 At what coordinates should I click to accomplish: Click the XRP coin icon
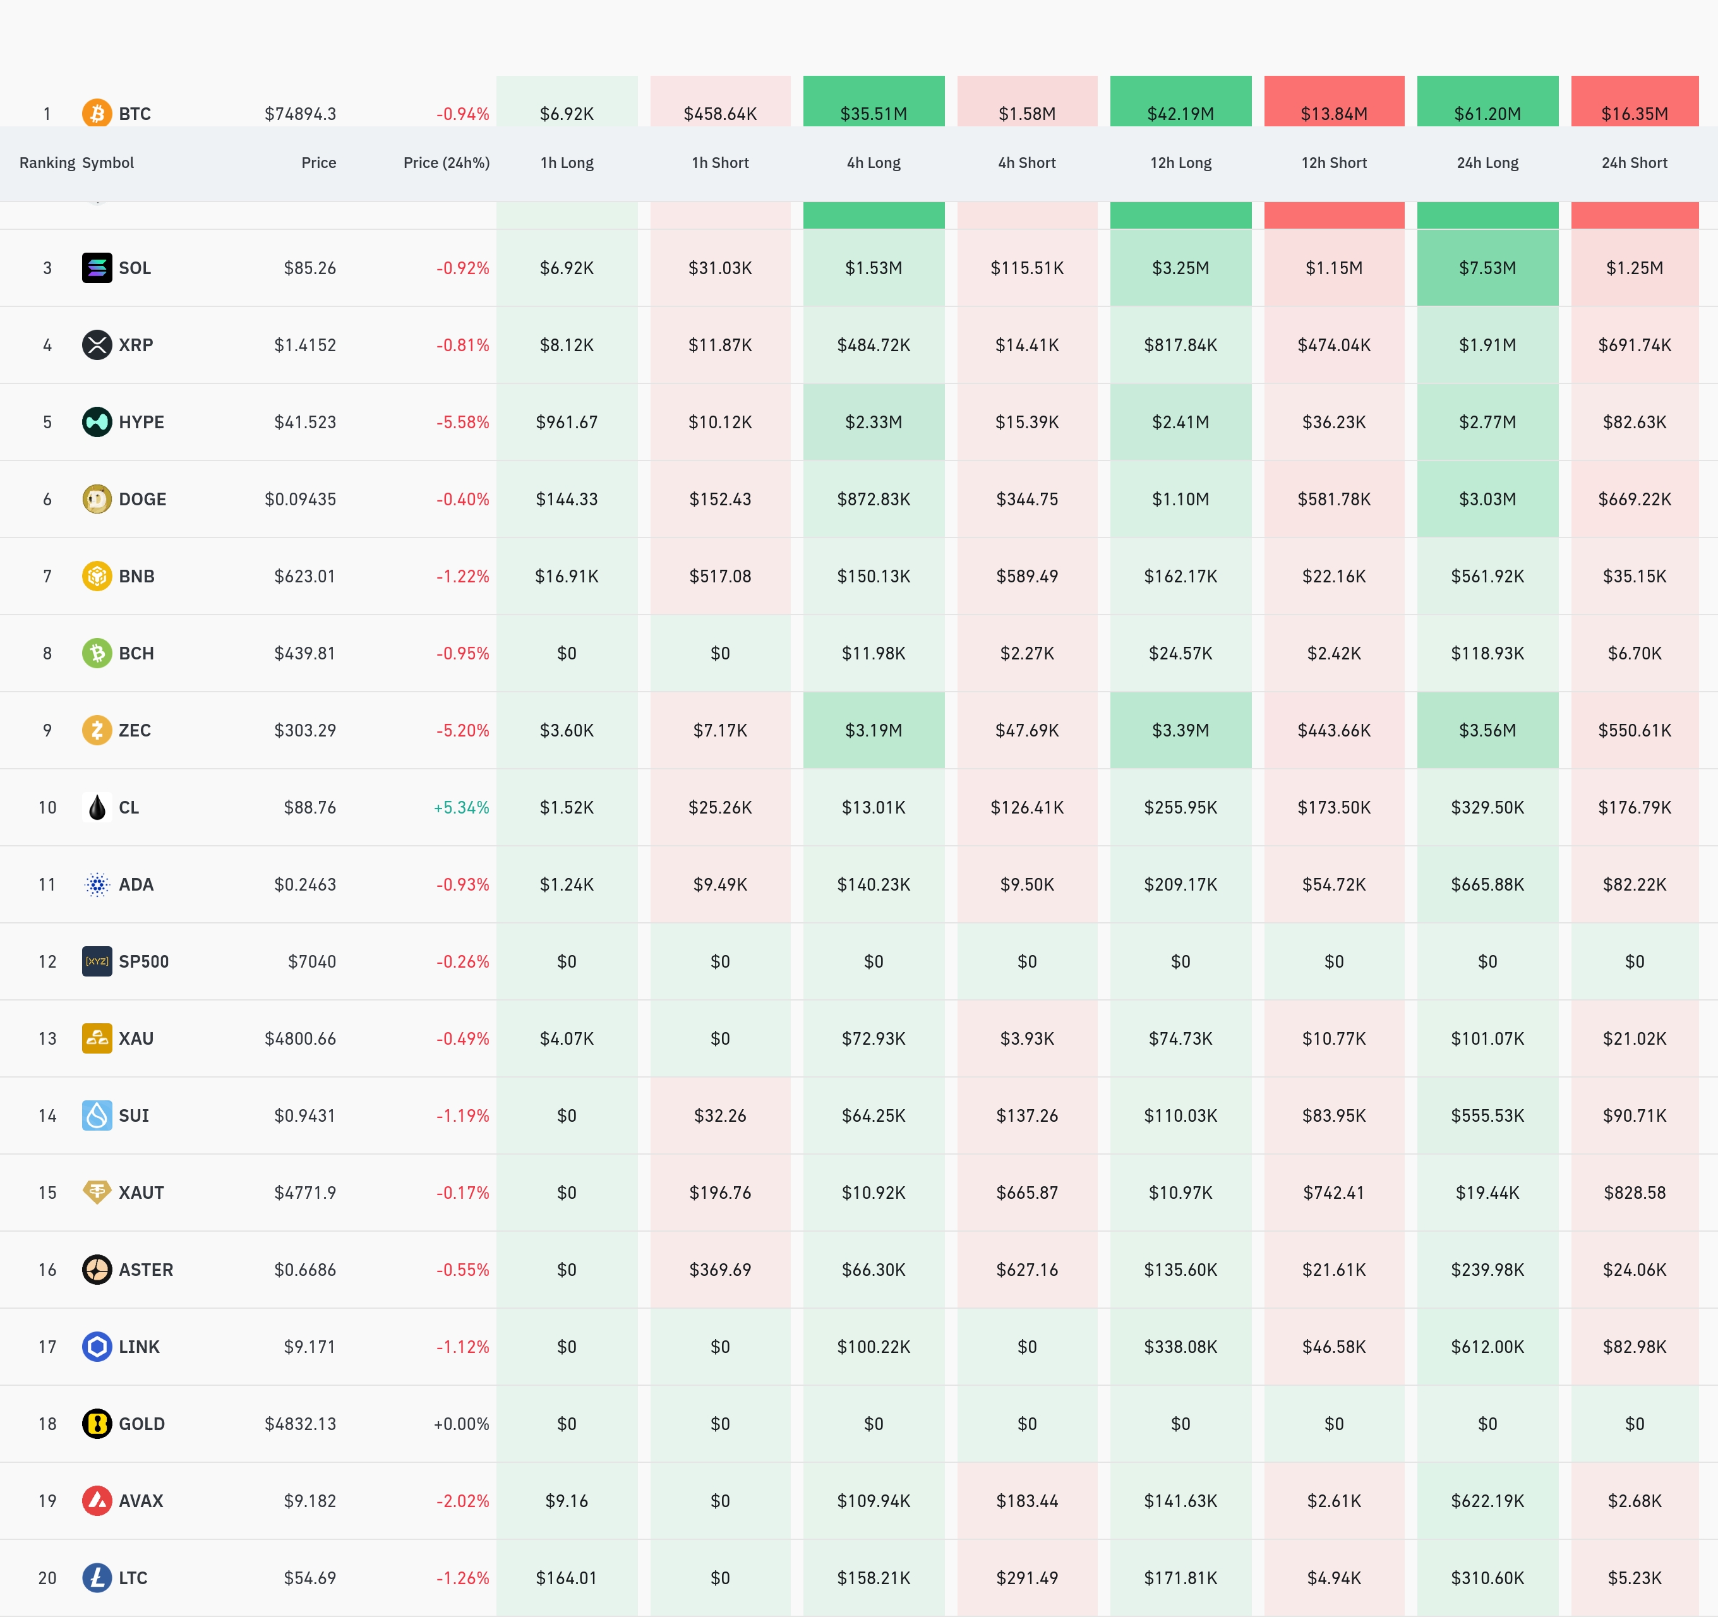pos(97,345)
